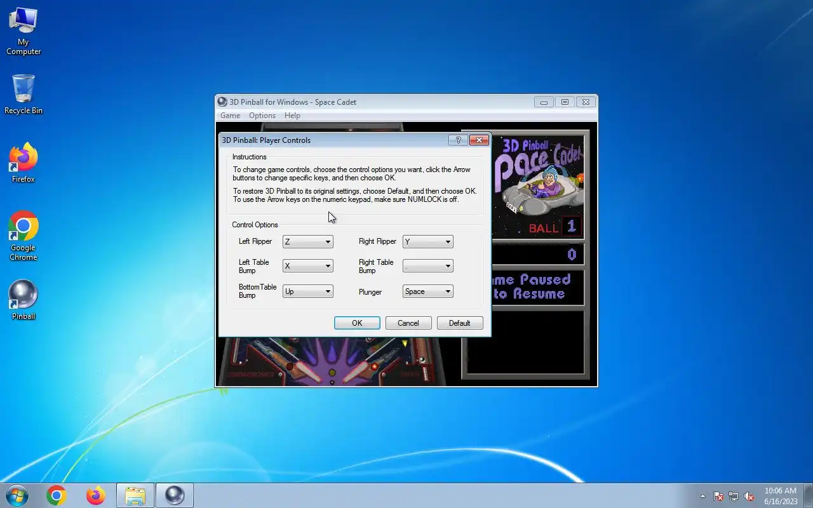Click the pinball icon in 3D Pinball title bar
Screen dimensions: 813x508
coord(222,102)
